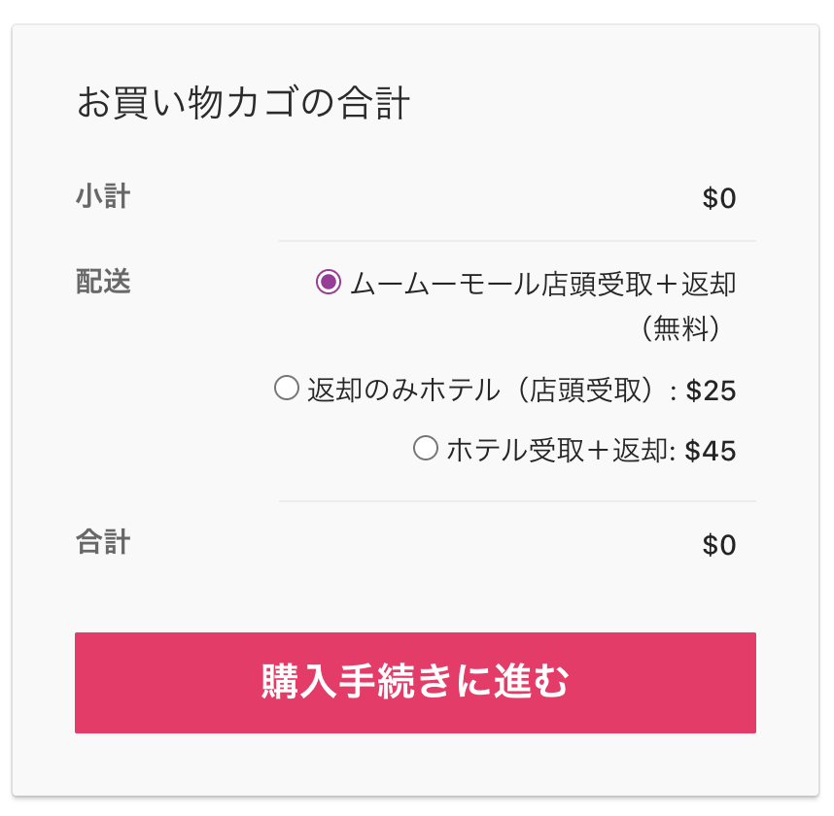Click the divider line above 合計 row
Screen dimensions: 834x816
[x=517, y=501]
